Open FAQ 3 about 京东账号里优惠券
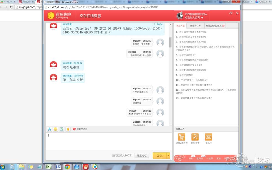This screenshot has width=272, height=170. coord(191,42)
